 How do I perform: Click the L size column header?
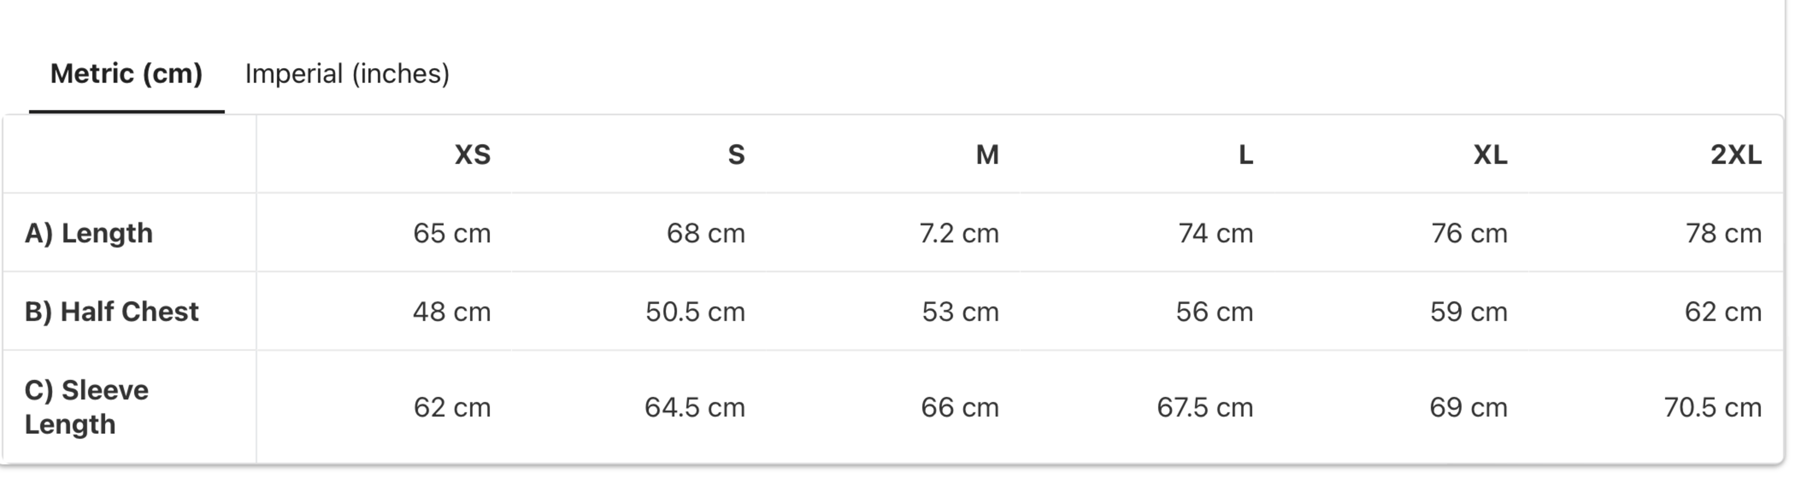pyautogui.click(x=1246, y=154)
